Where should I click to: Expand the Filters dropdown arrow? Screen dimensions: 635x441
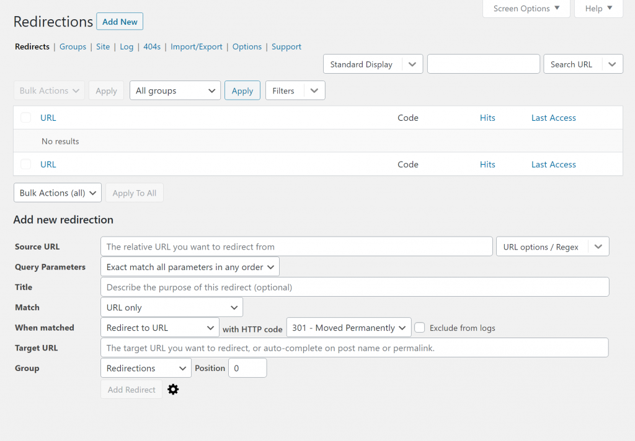314,90
